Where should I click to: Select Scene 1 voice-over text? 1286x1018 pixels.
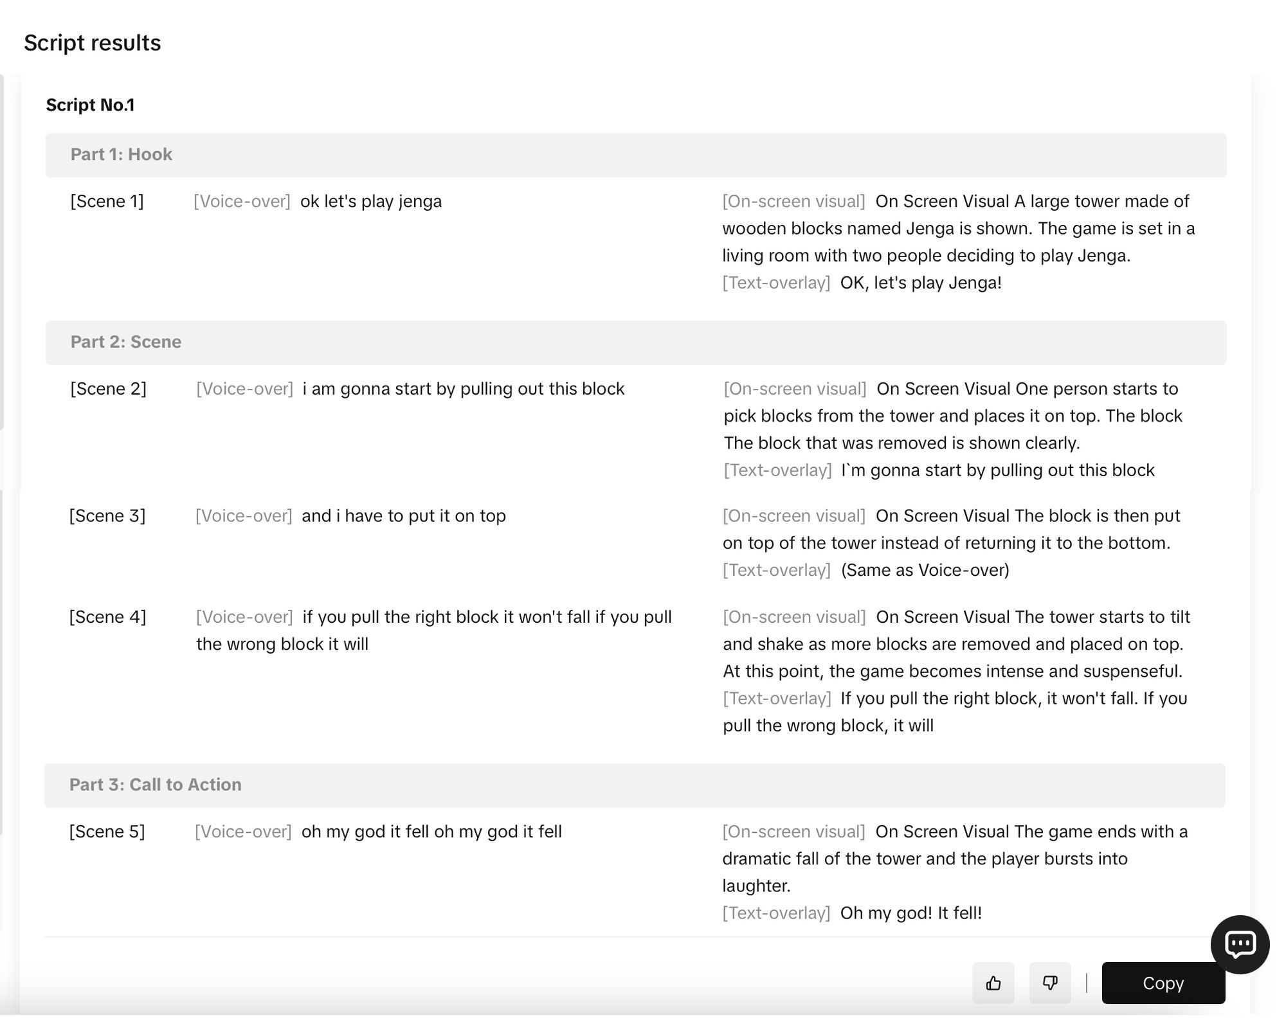370,201
